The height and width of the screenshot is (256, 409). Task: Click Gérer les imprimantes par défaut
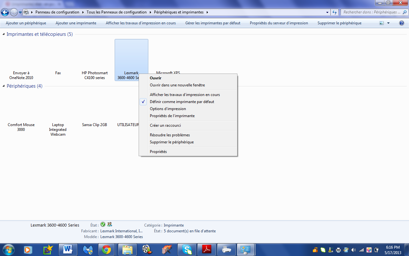coord(213,23)
